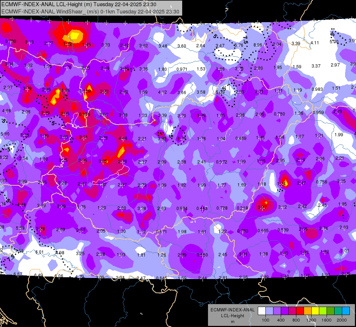Click the wind shear value 6.67

(18, 274)
